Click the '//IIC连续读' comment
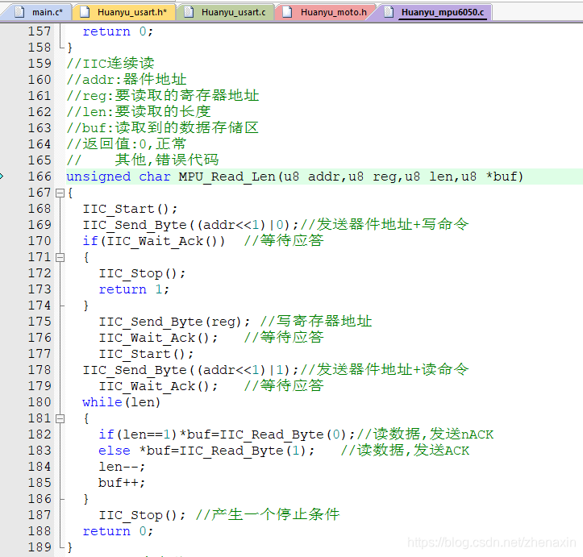583x557 pixels. tap(110, 64)
